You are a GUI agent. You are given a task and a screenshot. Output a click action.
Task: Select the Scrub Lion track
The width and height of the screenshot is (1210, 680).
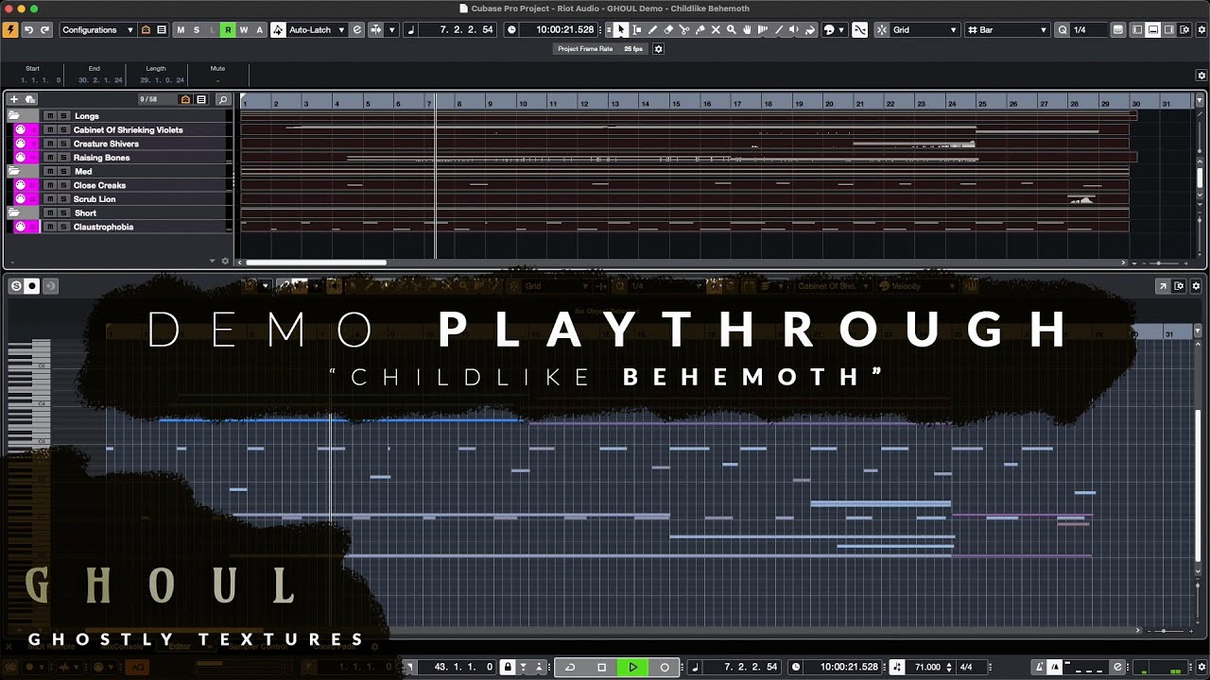(95, 199)
